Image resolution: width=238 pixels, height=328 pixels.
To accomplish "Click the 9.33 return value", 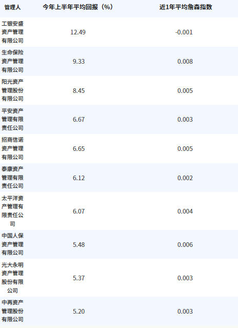I will 79,62.
